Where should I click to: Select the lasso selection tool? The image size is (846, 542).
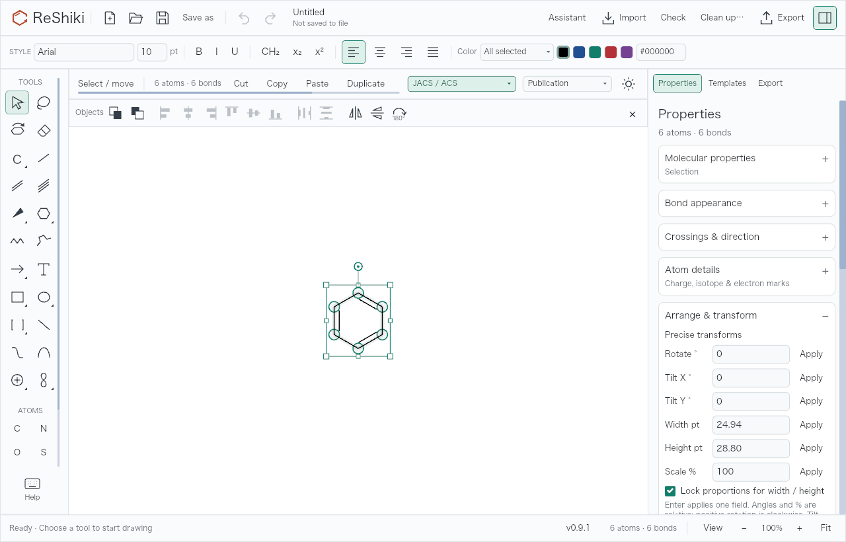pyautogui.click(x=44, y=102)
